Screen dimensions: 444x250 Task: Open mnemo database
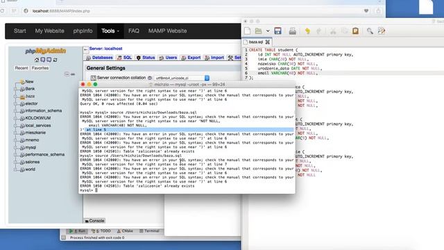(32, 140)
